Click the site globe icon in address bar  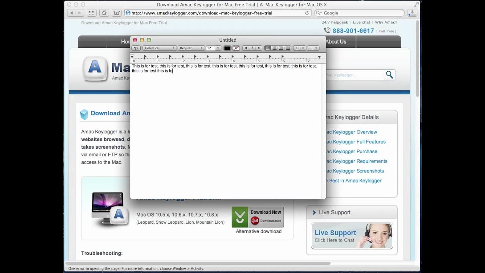(x=128, y=13)
